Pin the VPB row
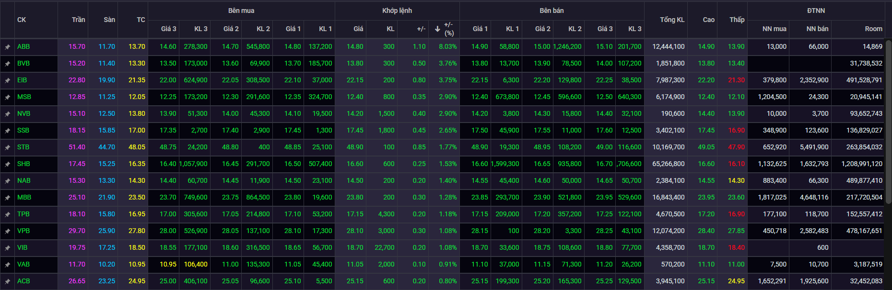892x290 pixels. [7, 231]
